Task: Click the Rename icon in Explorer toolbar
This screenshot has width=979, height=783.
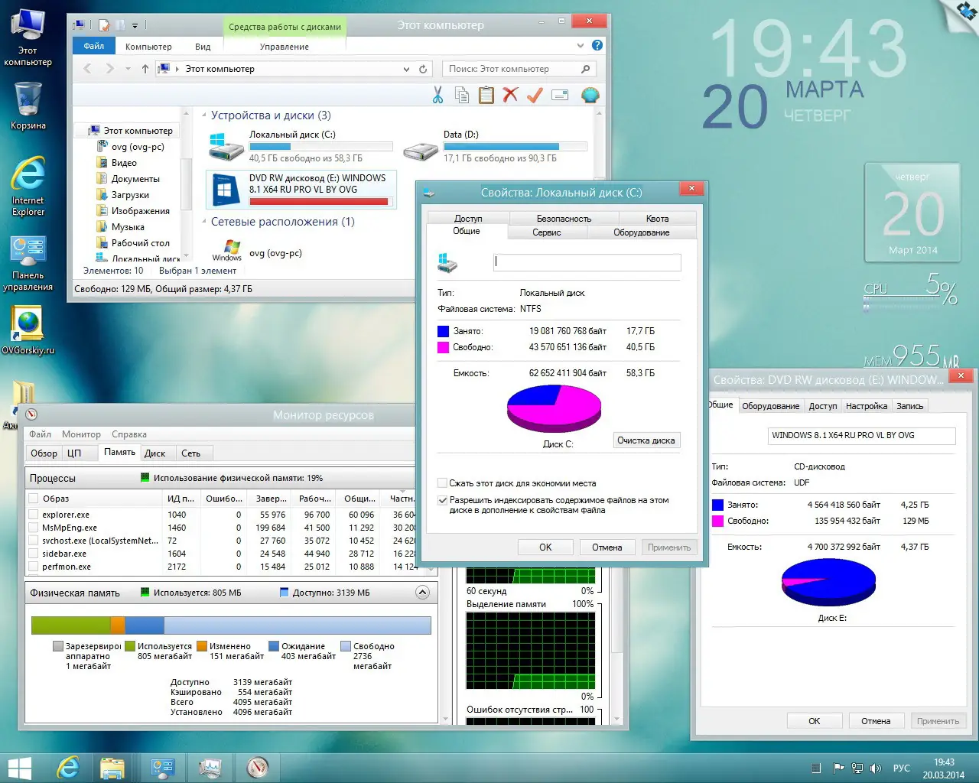Action: 560,95
